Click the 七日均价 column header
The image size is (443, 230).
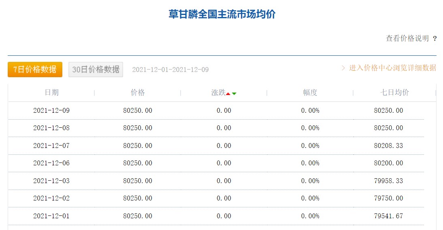tap(395, 93)
